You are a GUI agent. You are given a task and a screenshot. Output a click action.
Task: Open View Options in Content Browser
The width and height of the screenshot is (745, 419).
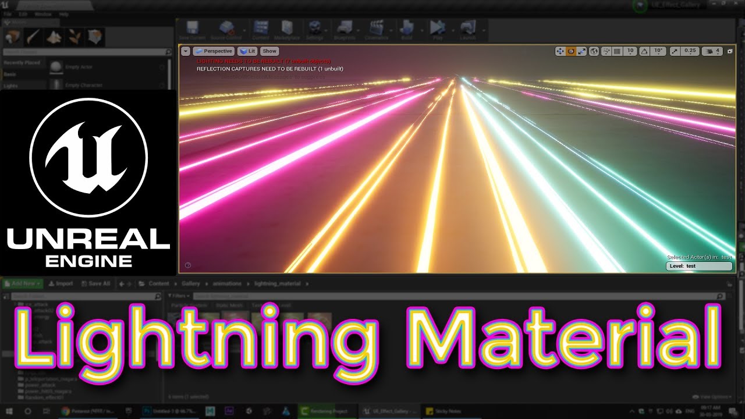711,396
